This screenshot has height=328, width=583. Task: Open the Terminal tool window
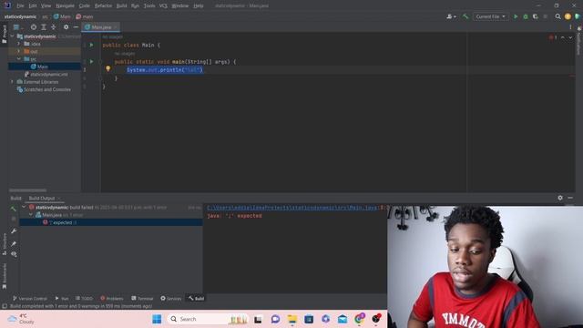142,299
